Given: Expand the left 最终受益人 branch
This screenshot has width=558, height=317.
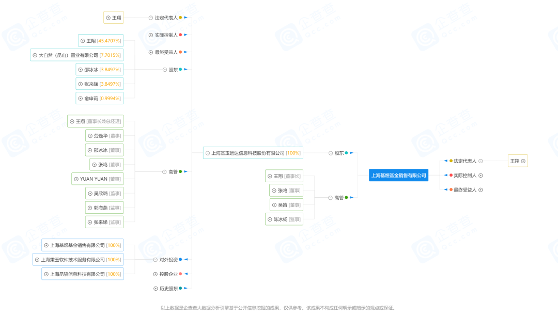Looking at the screenshot, I should [150, 52].
